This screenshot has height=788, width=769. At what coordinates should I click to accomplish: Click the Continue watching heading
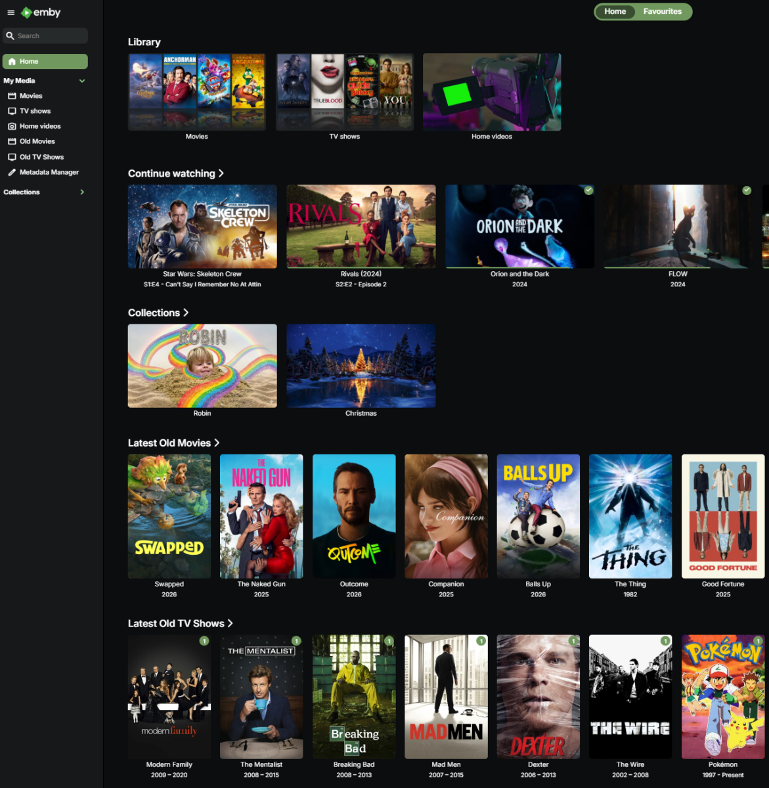(171, 173)
